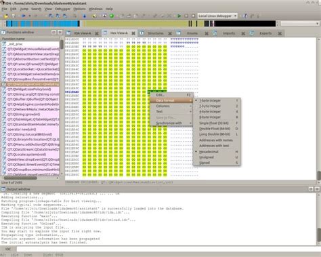Switch to the Imports tab

(x=229, y=33)
